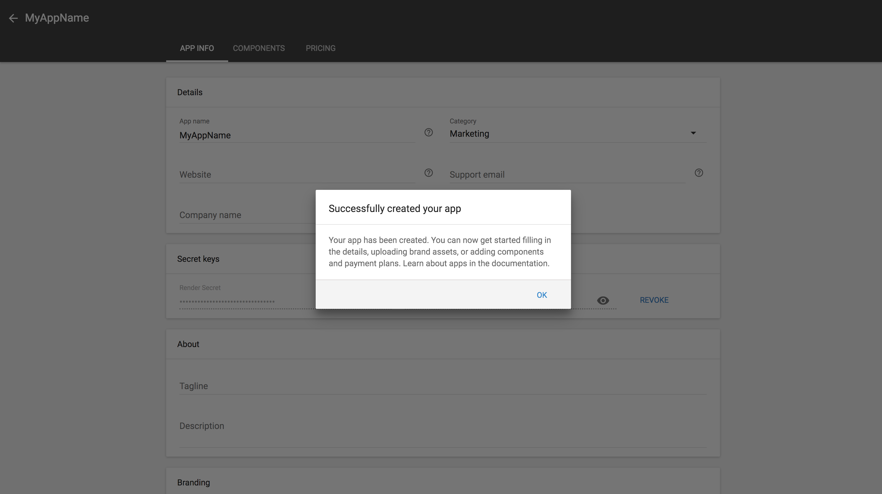Viewport: 882px width, 494px height.
Task: Click REVOKE to revoke the render secret
Action: pyautogui.click(x=654, y=300)
